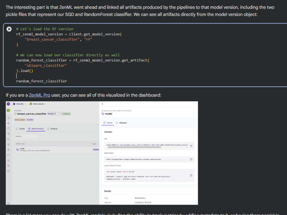Open the model artifact row

pyautogui.click(x=57, y=150)
